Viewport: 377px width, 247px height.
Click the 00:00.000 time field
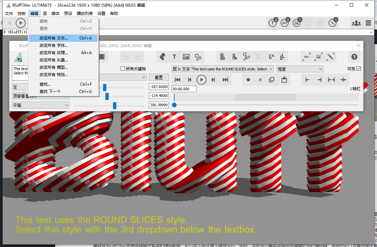pos(184,89)
